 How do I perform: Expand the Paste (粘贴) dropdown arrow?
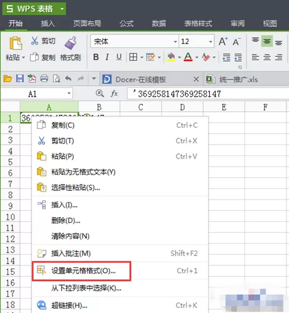[x=23, y=57]
